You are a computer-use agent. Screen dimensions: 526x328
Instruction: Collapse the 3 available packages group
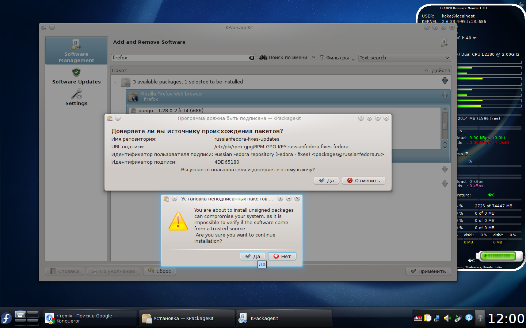(x=115, y=82)
